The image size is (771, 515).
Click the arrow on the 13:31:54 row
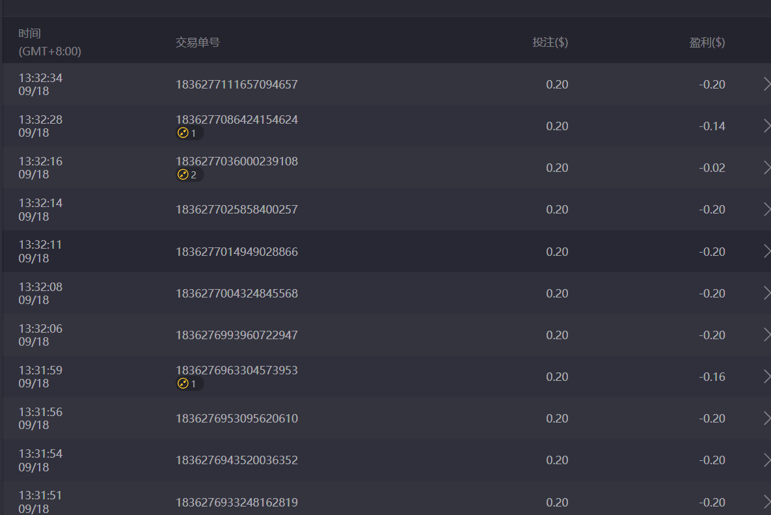[766, 460]
